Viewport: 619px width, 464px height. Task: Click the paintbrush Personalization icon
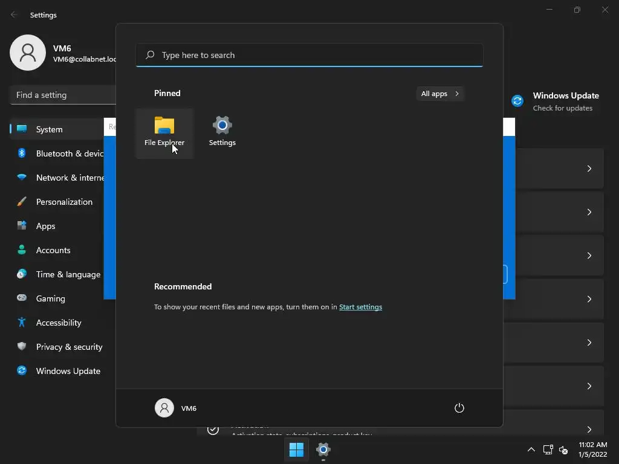22,202
